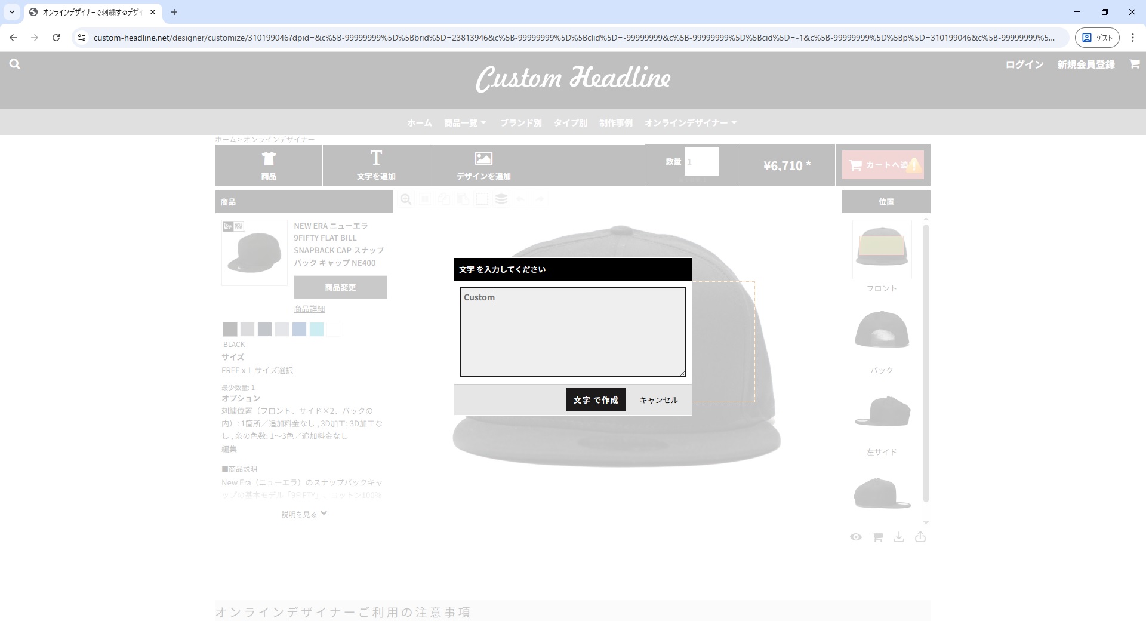Click the text input area containing 'Custom'
Viewport: 1146px width, 621px height.
572,332
